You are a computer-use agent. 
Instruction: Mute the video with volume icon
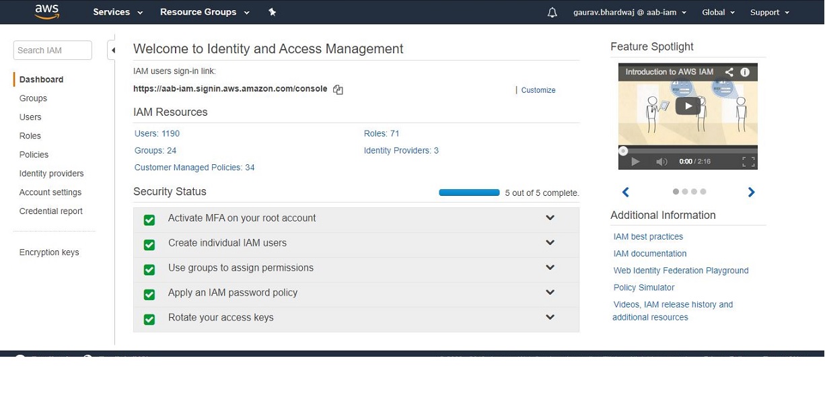[x=661, y=162]
